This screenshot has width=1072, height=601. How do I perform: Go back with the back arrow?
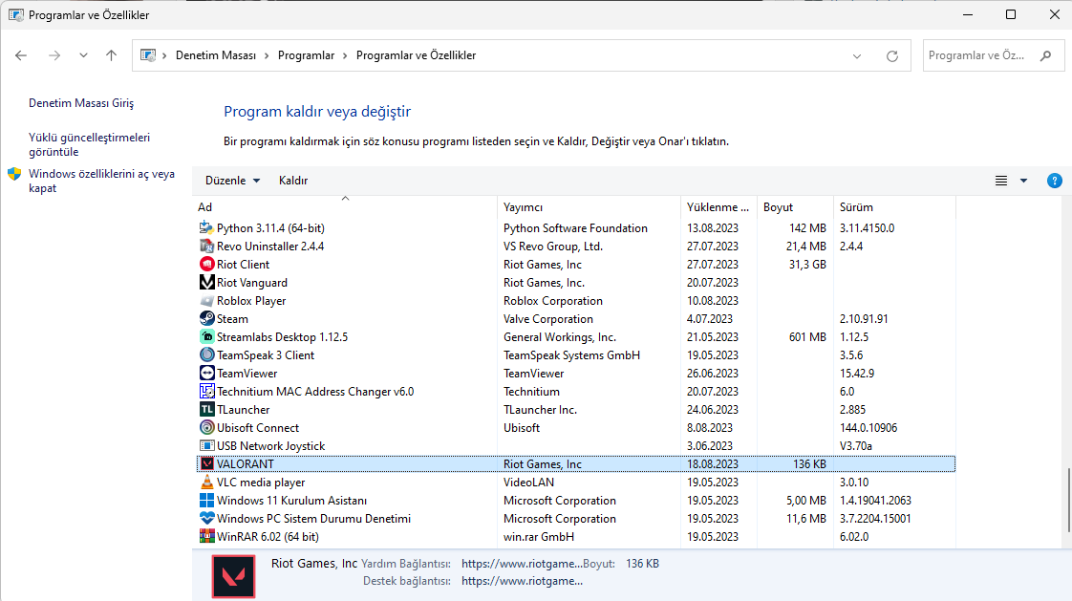(21, 55)
